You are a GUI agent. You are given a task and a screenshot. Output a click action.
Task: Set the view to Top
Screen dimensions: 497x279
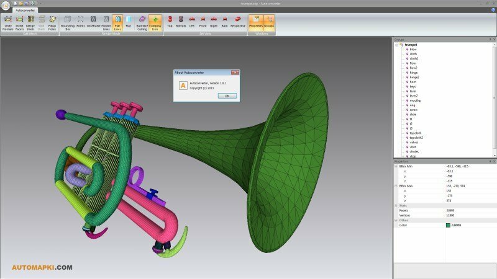(170, 23)
